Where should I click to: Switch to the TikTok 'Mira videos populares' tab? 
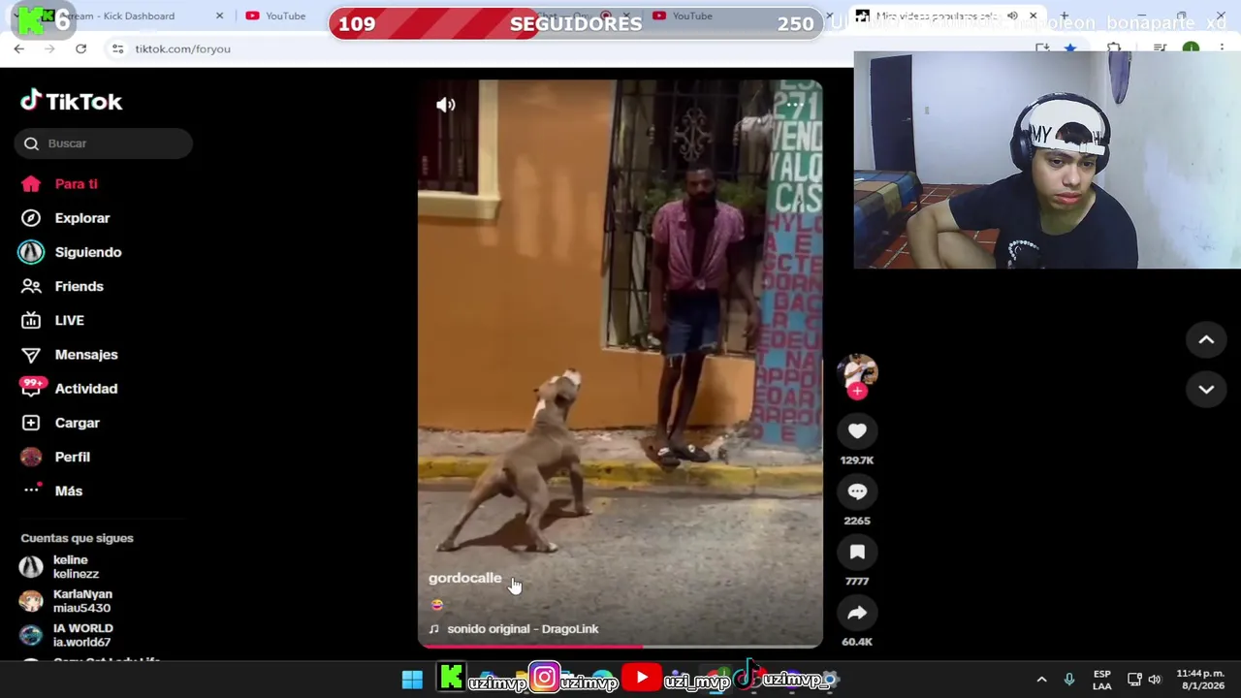(935, 16)
